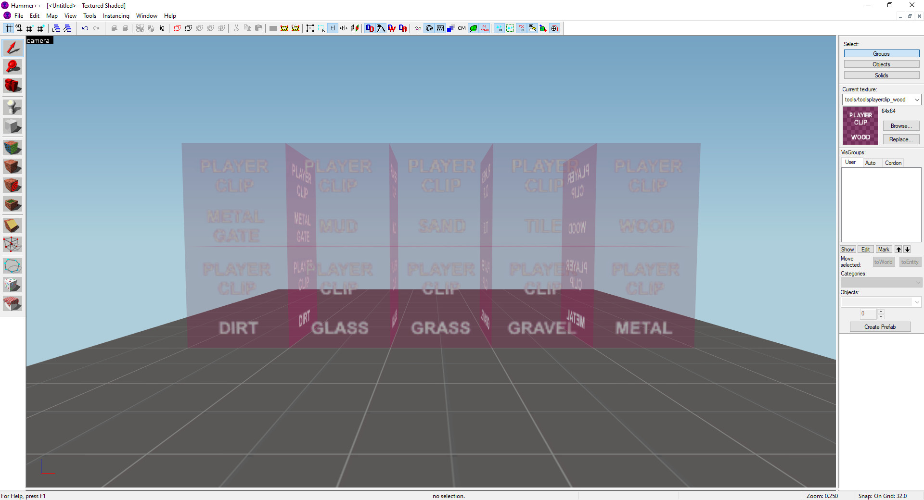Click the Player Clip Wood texture preview

click(860, 125)
